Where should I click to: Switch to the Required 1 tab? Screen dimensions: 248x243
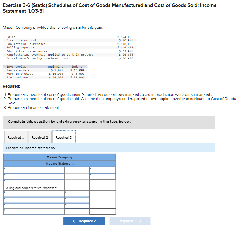click(x=16, y=137)
